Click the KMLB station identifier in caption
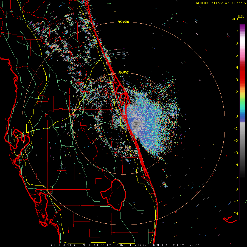247x247 pixels. tap(158, 245)
